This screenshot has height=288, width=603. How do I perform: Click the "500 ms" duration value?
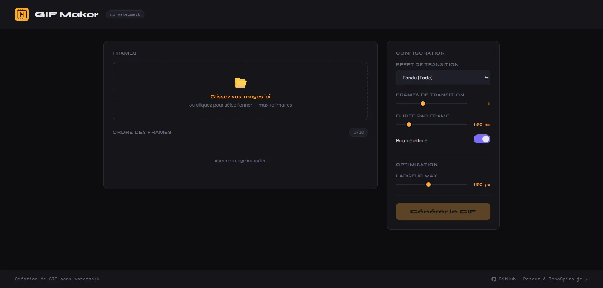[482, 125]
